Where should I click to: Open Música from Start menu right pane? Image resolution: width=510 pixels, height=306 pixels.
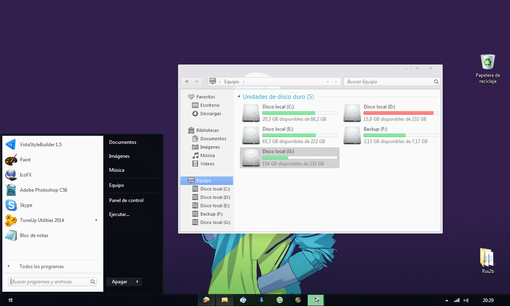click(x=117, y=170)
